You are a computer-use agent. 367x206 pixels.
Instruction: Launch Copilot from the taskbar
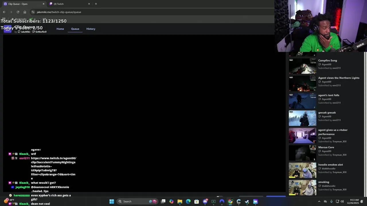click(171, 201)
